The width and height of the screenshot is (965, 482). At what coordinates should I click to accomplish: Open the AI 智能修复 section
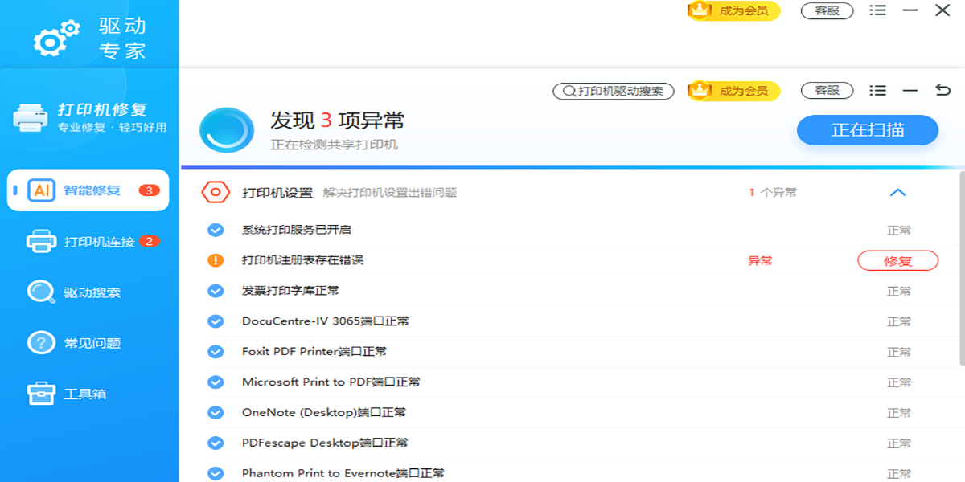point(88,190)
